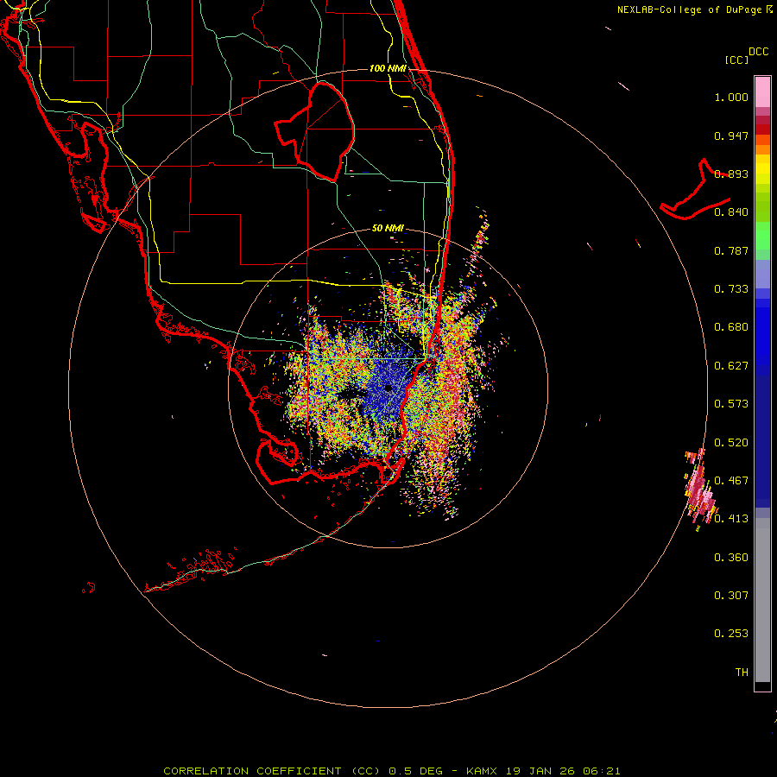777x777 pixels.
Task: Click the 100 NMI range ring label
Action: (388, 68)
